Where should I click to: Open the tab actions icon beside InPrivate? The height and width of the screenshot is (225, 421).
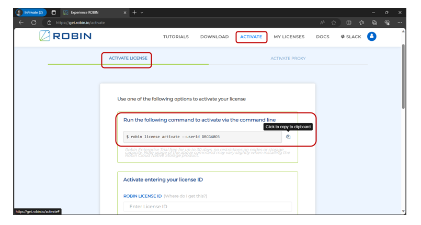(x=54, y=13)
